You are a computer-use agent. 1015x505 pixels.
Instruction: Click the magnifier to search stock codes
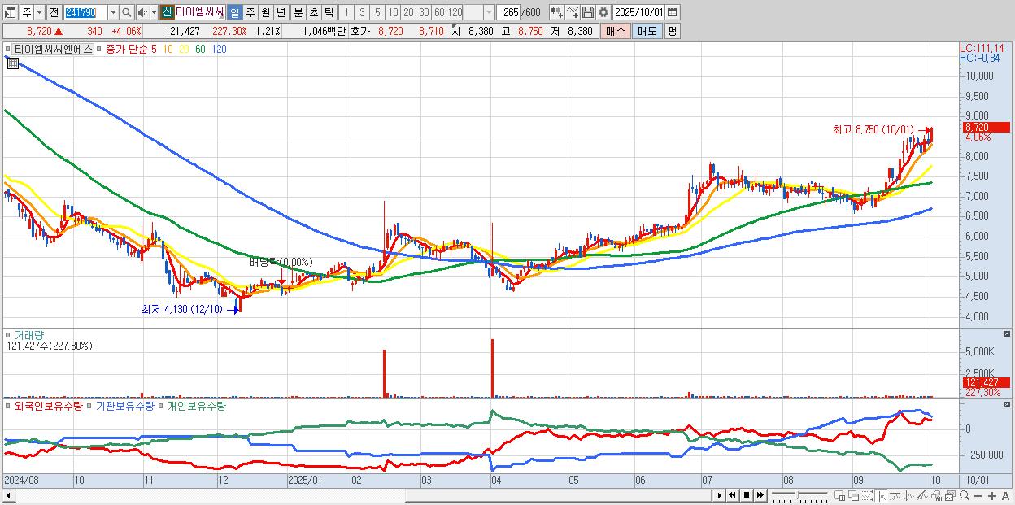(126, 12)
